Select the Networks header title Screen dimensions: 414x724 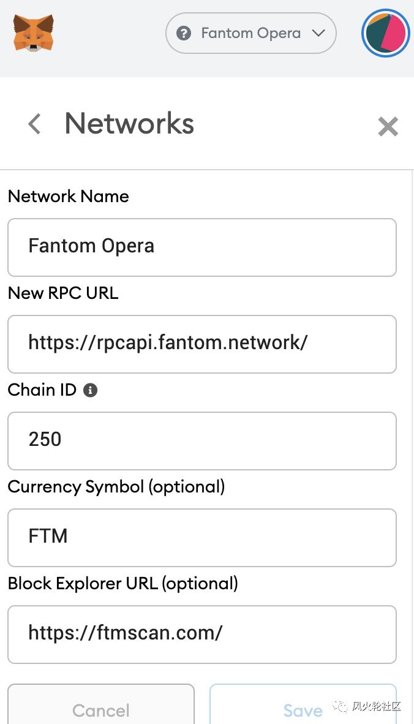coord(129,124)
